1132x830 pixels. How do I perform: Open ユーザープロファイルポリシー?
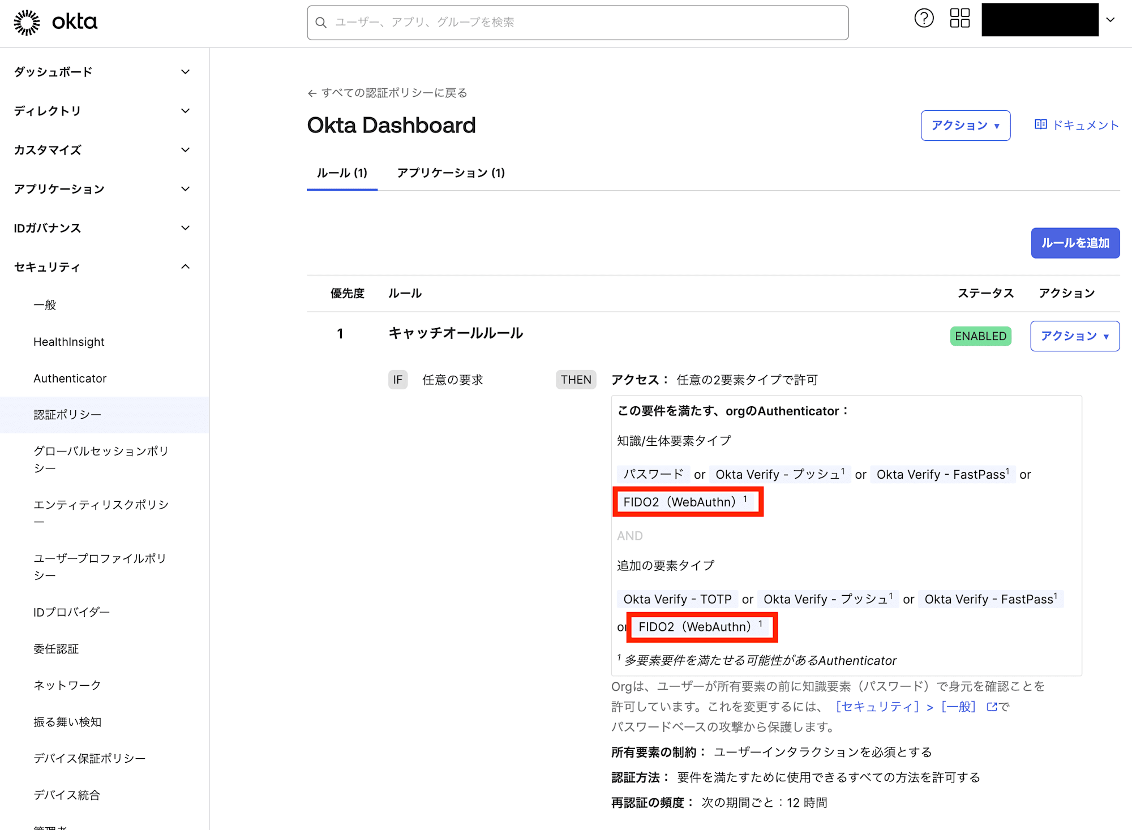tap(104, 567)
